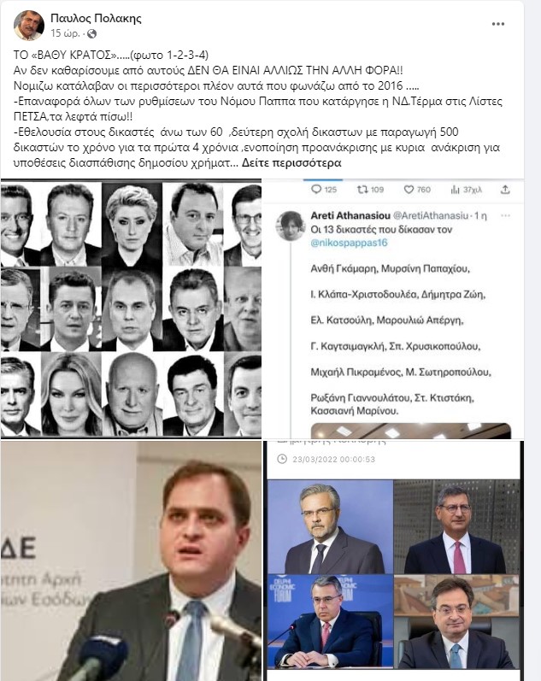Click the @AretiAthanasiu handle

(x=431, y=215)
